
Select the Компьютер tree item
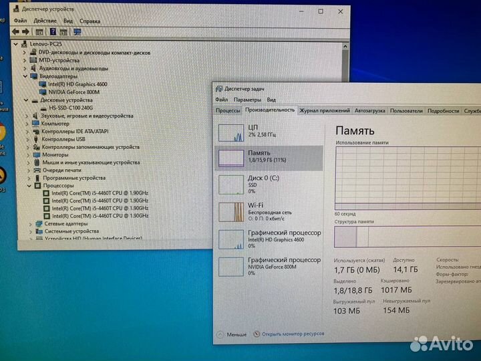55,124
